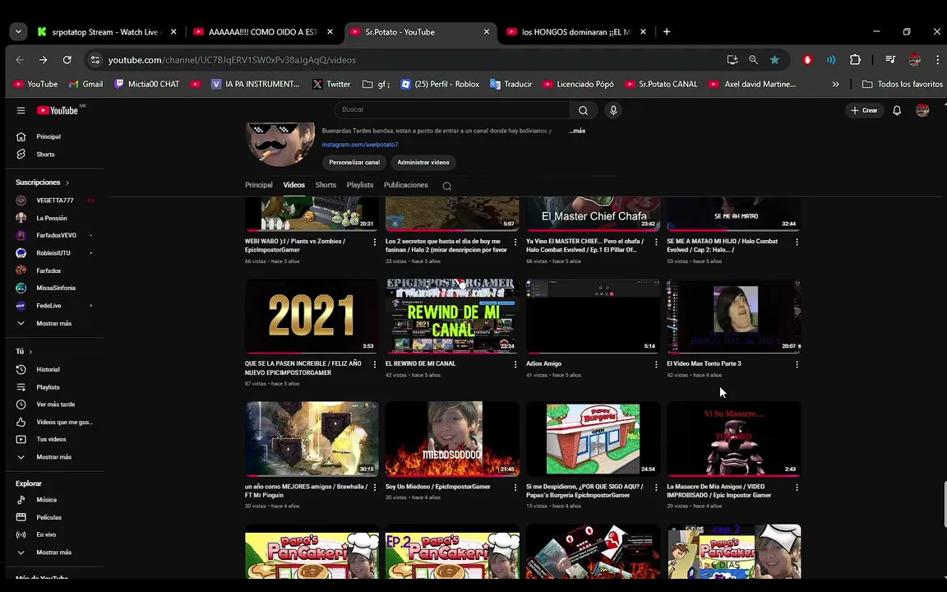Click Personalizar canal button
This screenshot has width=947, height=592.
pos(354,163)
